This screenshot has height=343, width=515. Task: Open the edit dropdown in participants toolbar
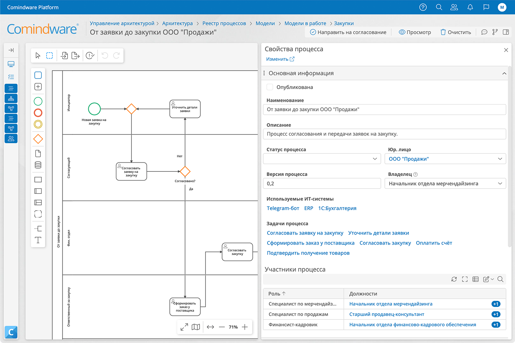[489, 279]
